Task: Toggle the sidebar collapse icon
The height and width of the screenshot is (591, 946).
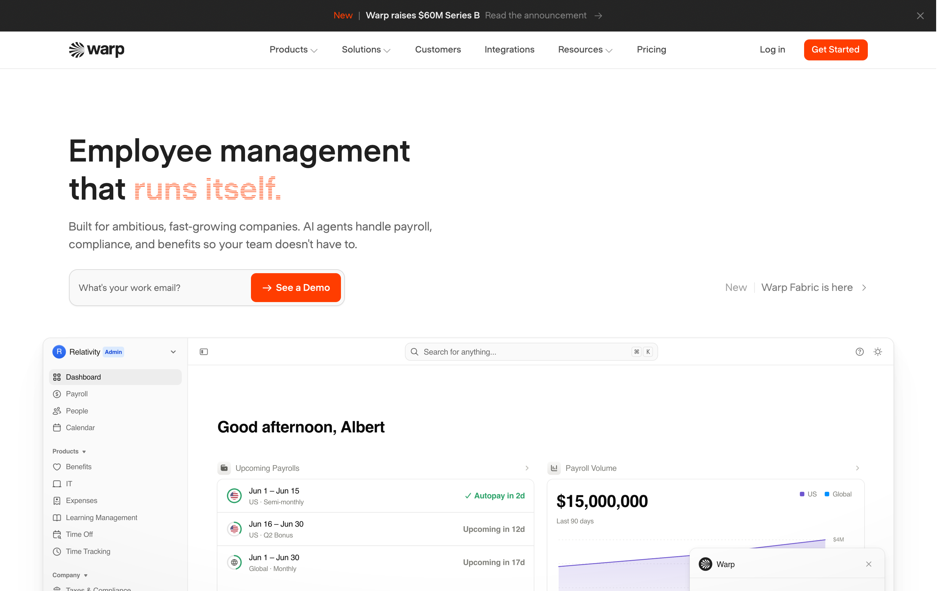Action: [x=204, y=352]
